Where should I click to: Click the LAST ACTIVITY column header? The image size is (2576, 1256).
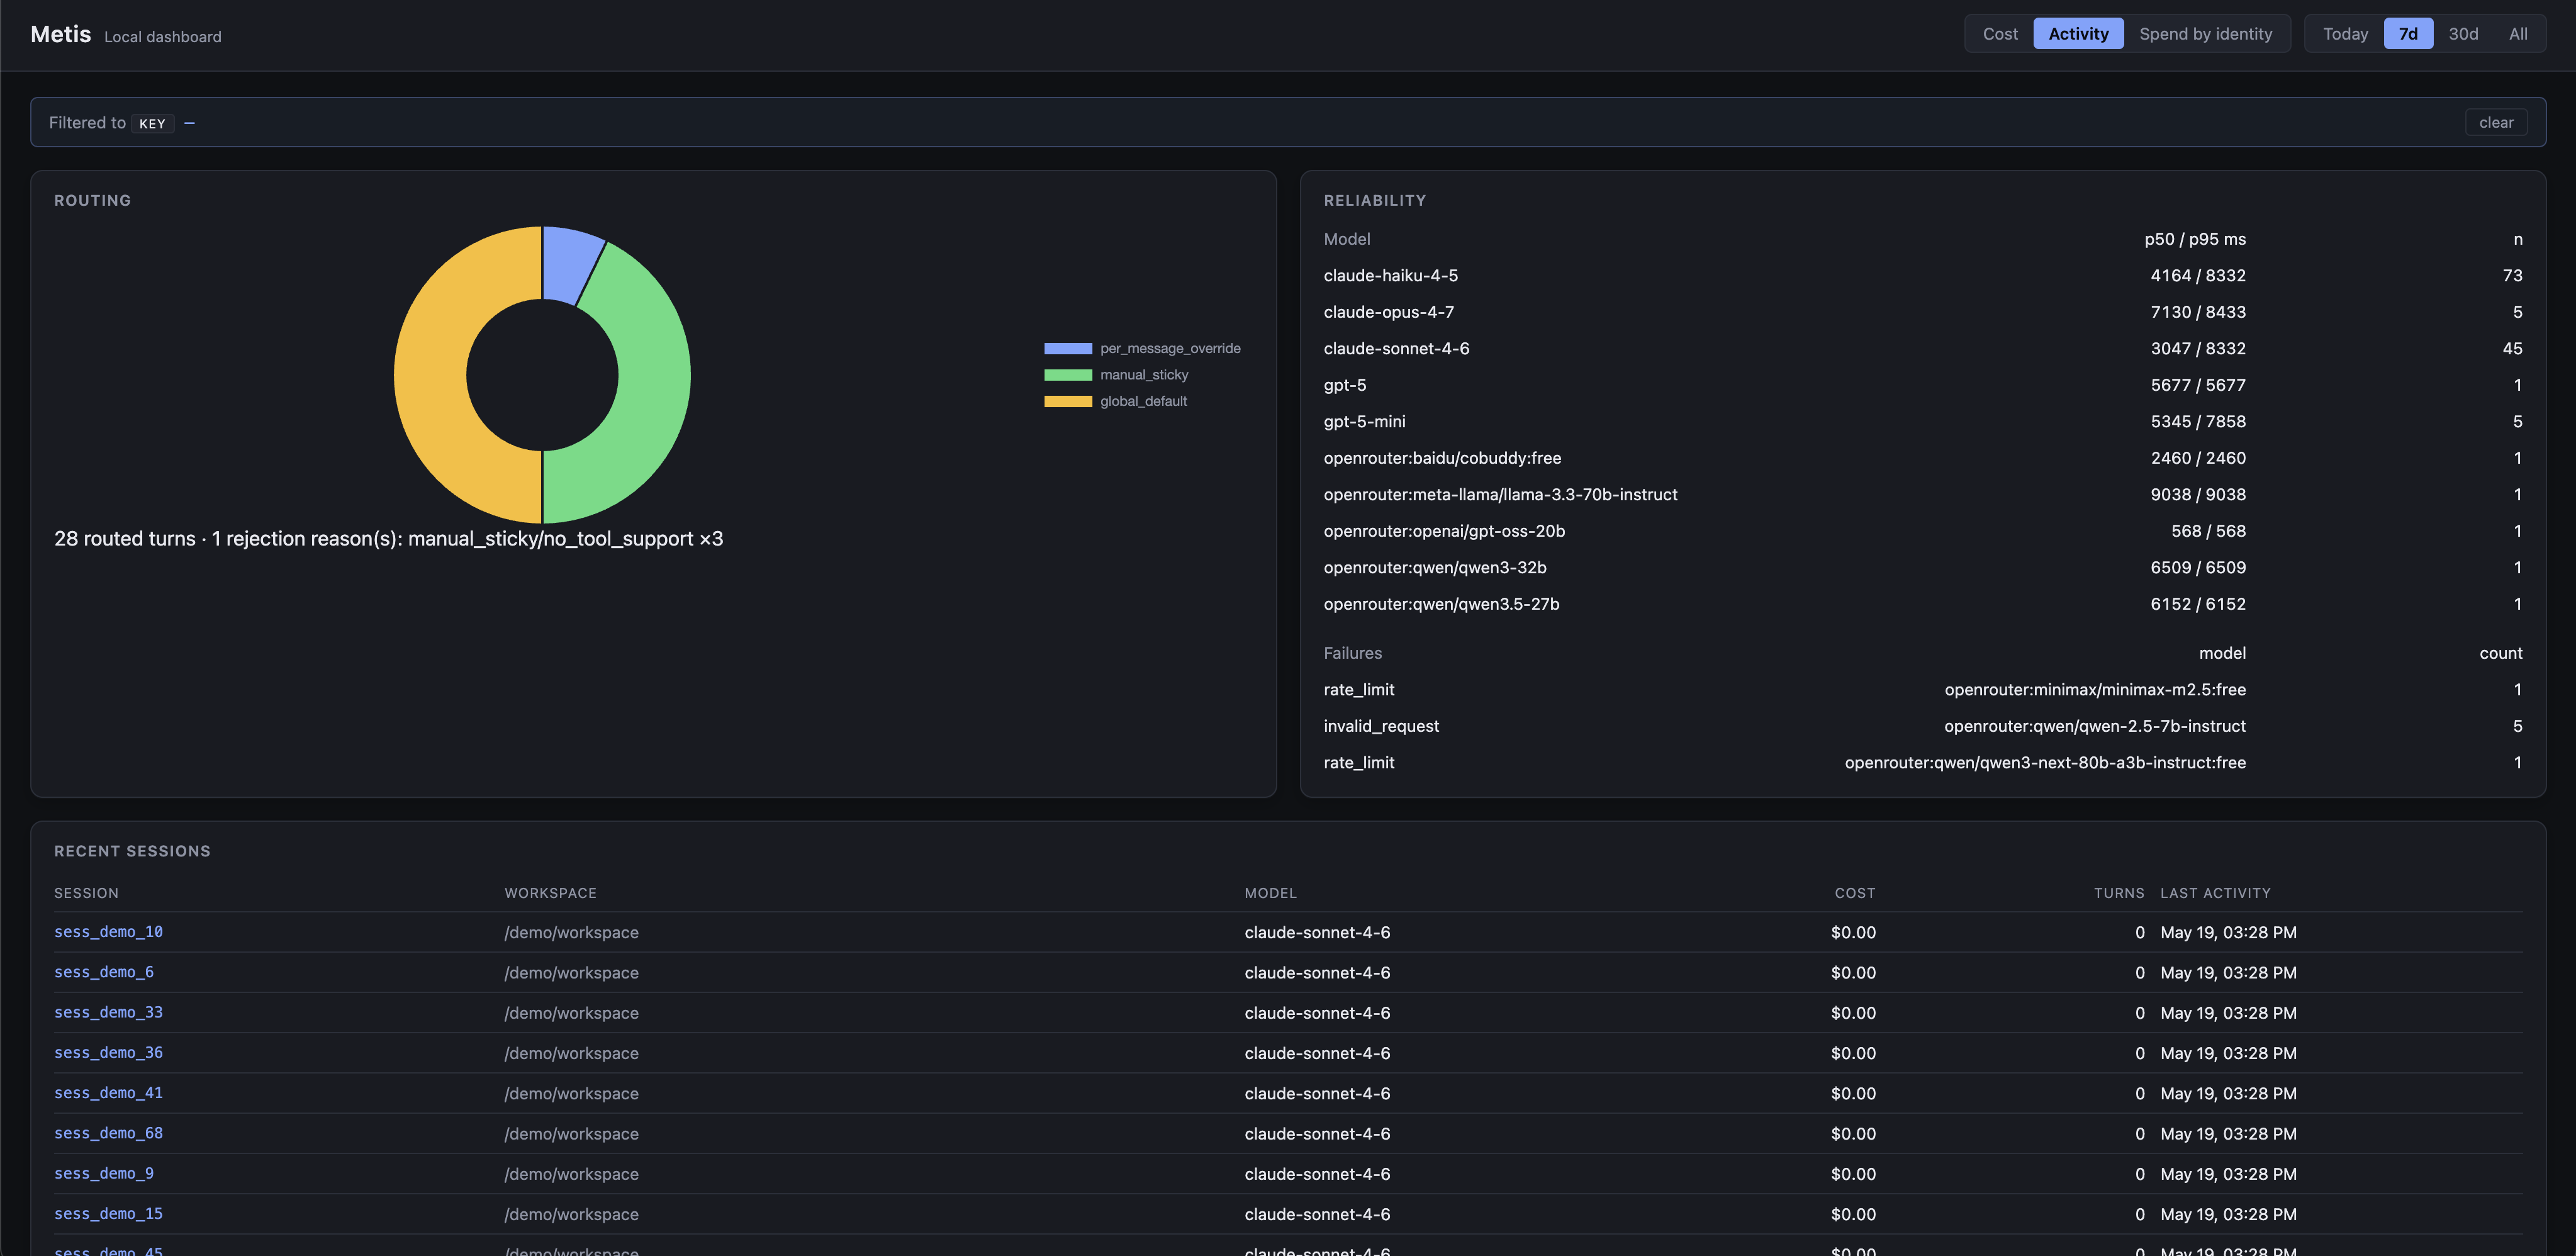coord(2215,893)
